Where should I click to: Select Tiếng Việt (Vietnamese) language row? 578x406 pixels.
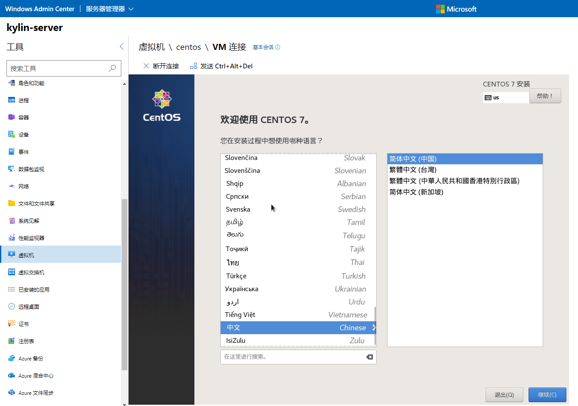[x=298, y=315]
